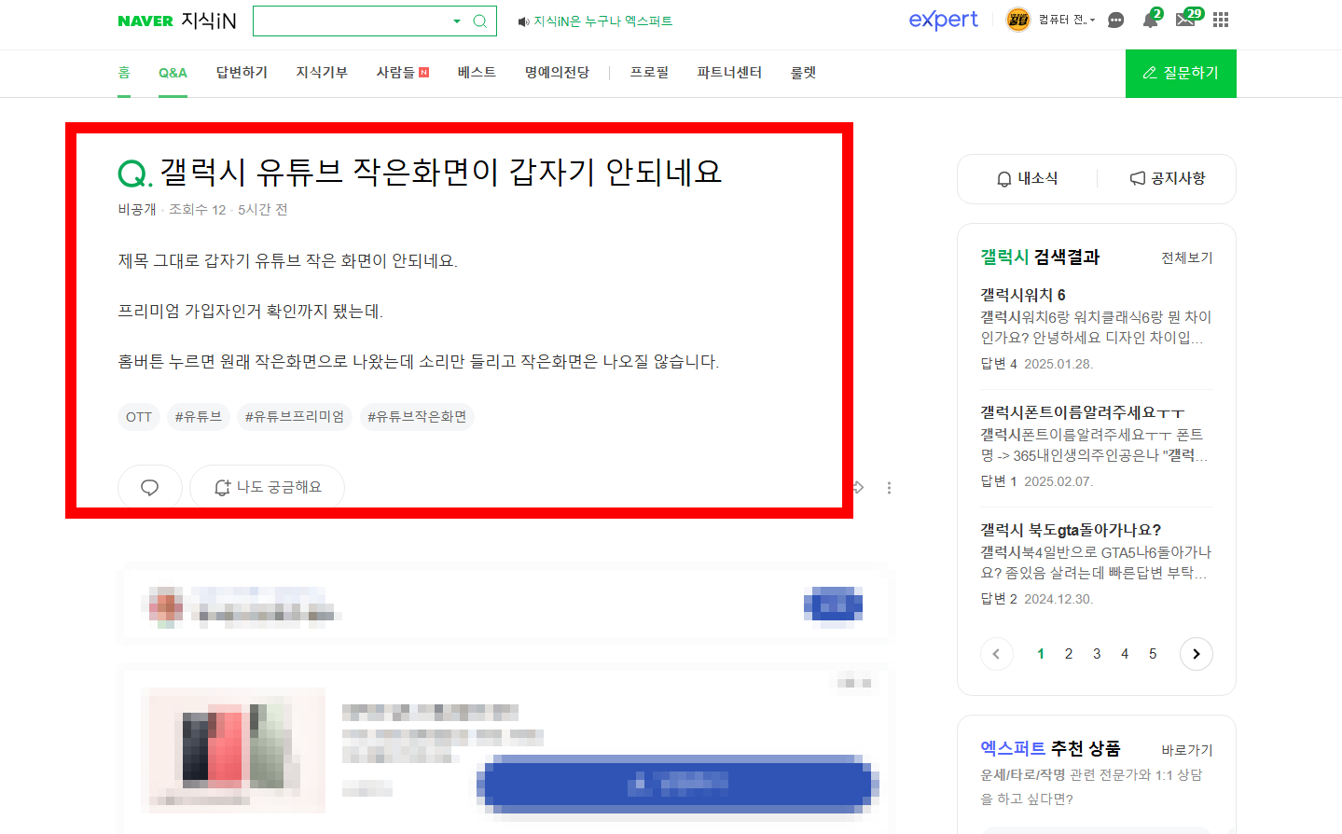Select page 1 in pagination
This screenshot has width=1342, height=834.
pos(1041,654)
